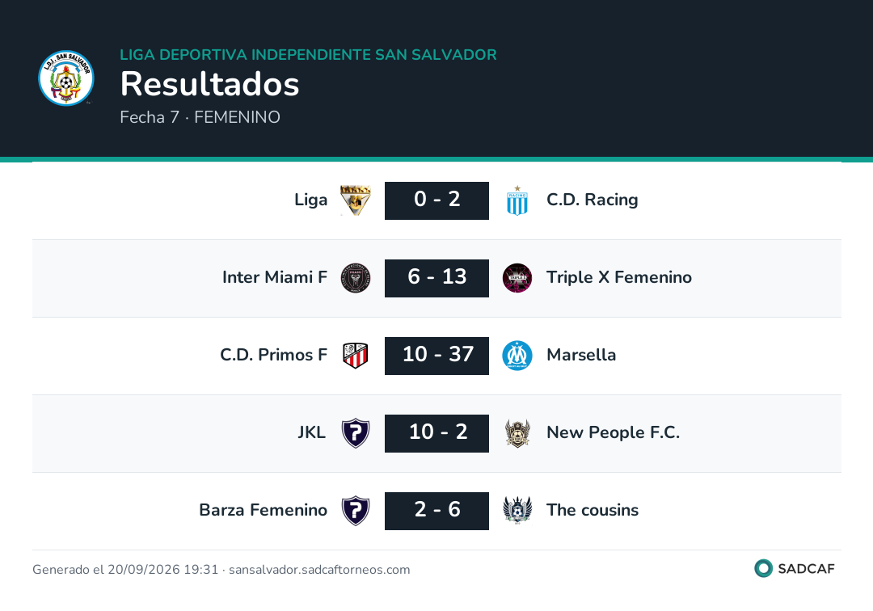This screenshot has height=611, width=873.
Task: Click the C.D. Racing team crest
Action: 517,200
